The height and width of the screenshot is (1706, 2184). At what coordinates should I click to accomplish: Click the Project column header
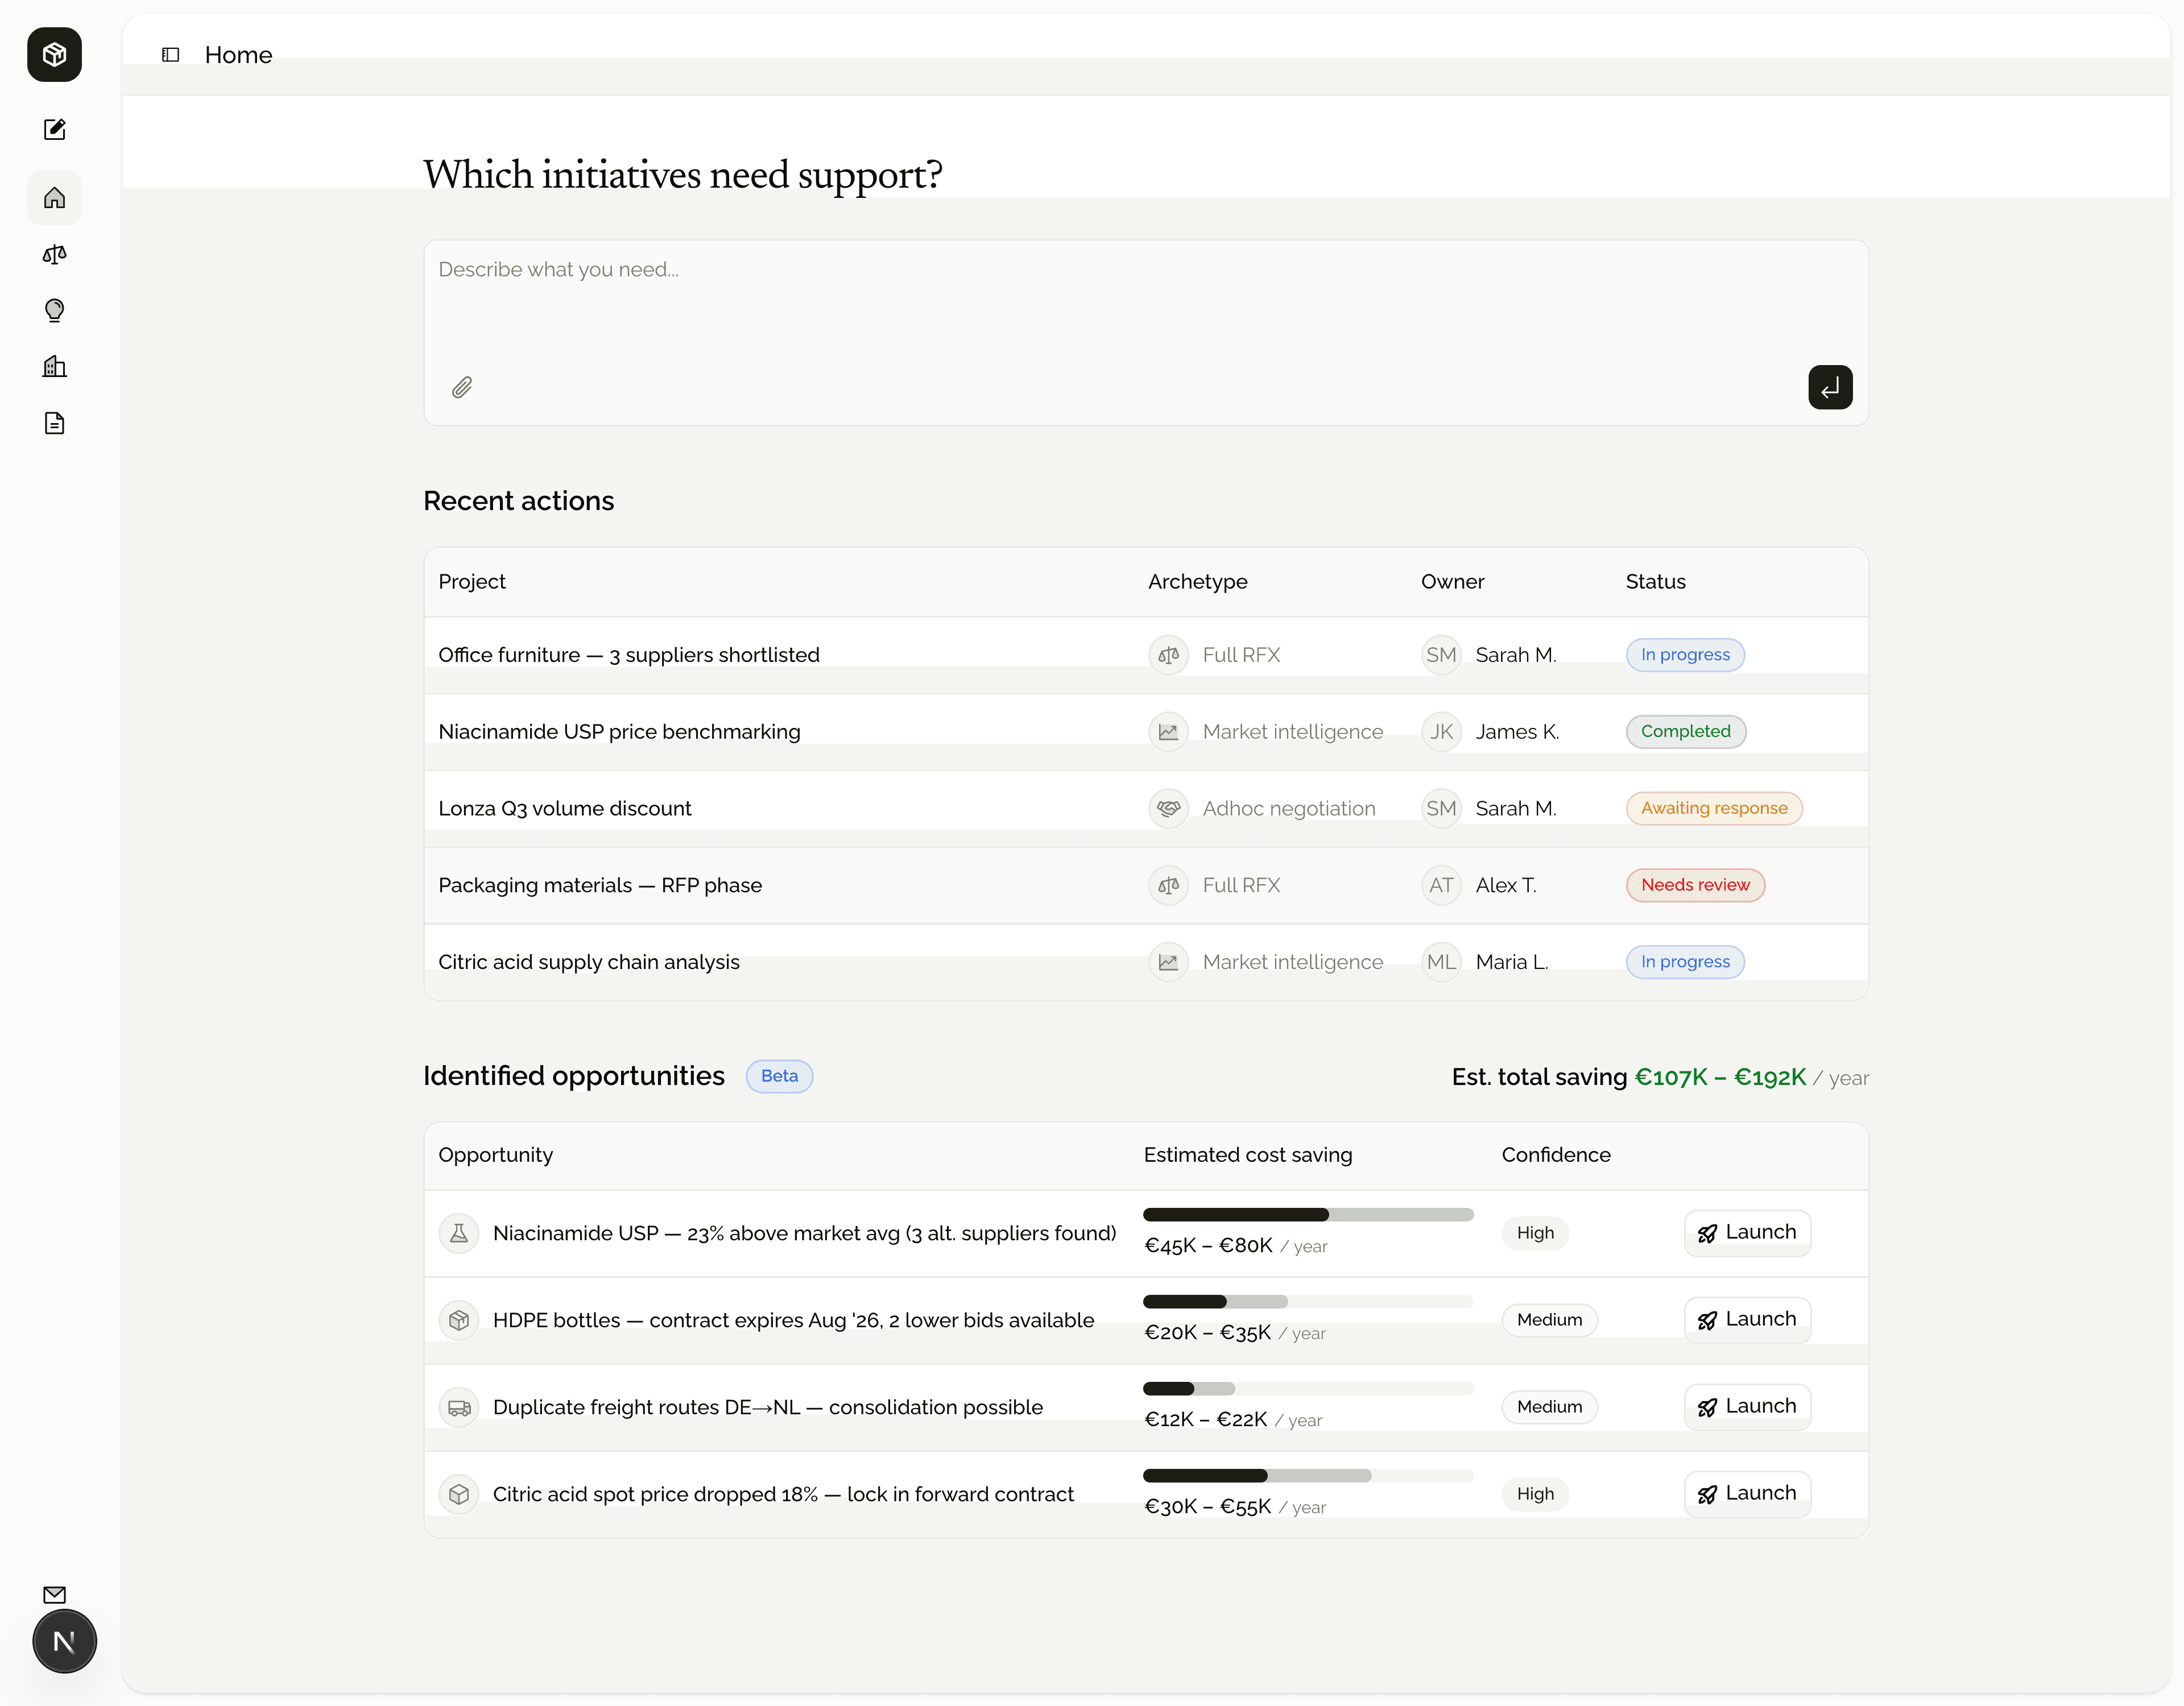pyautogui.click(x=472, y=582)
